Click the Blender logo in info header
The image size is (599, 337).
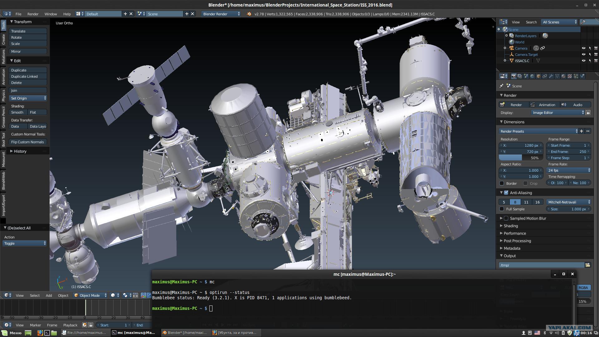click(249, 14)
